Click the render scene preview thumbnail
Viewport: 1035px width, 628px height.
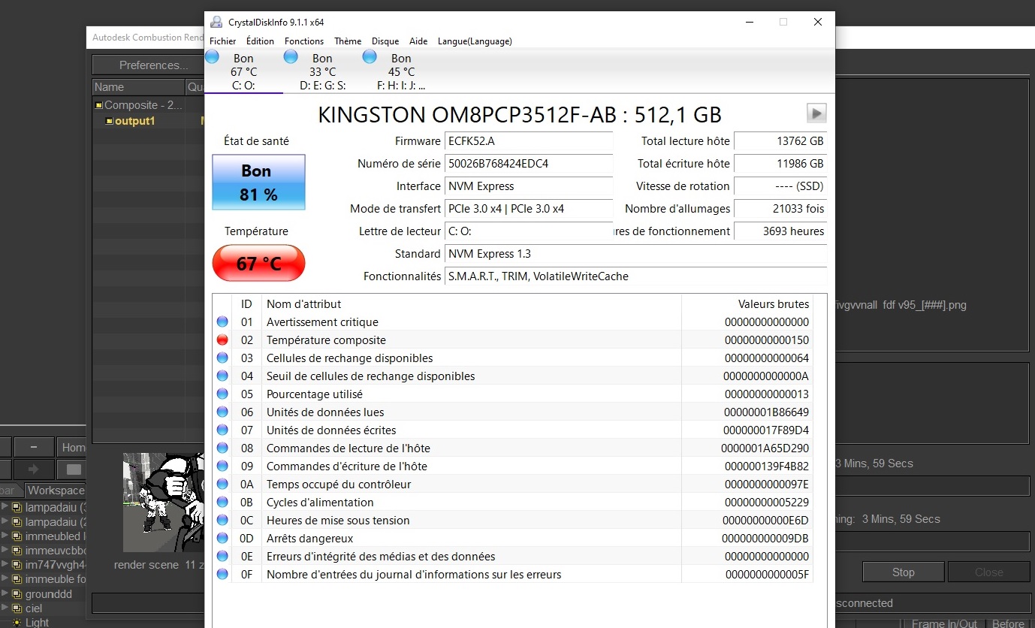coord(164,502)
